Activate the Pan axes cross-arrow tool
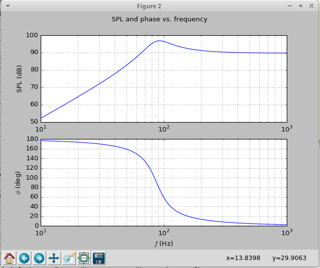This screenshot has height=268, width=320. point(54,258)
